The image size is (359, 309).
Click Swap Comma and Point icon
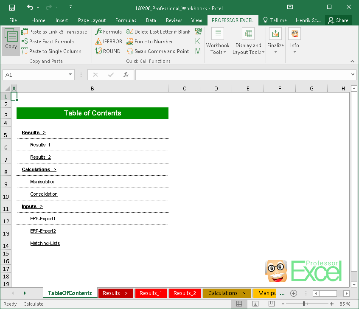[130, 51]
